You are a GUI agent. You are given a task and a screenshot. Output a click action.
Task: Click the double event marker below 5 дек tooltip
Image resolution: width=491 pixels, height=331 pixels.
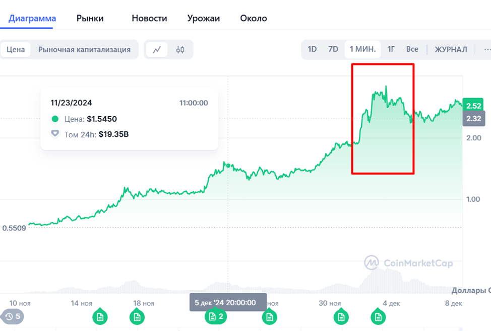click(215, 317)
